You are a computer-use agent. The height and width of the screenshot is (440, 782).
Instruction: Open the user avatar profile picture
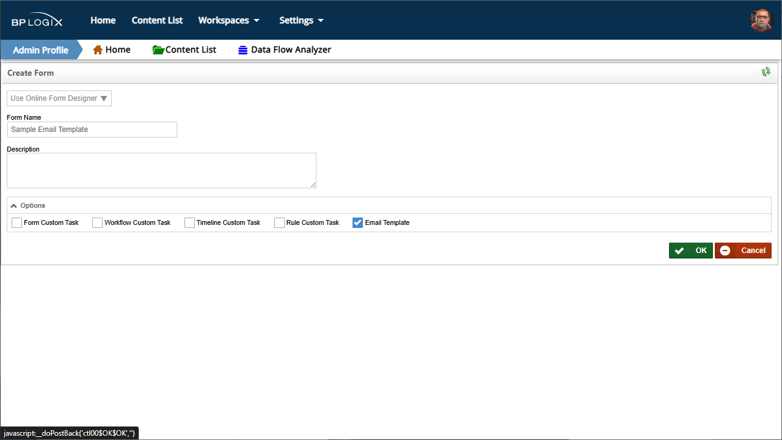(761, 20)
